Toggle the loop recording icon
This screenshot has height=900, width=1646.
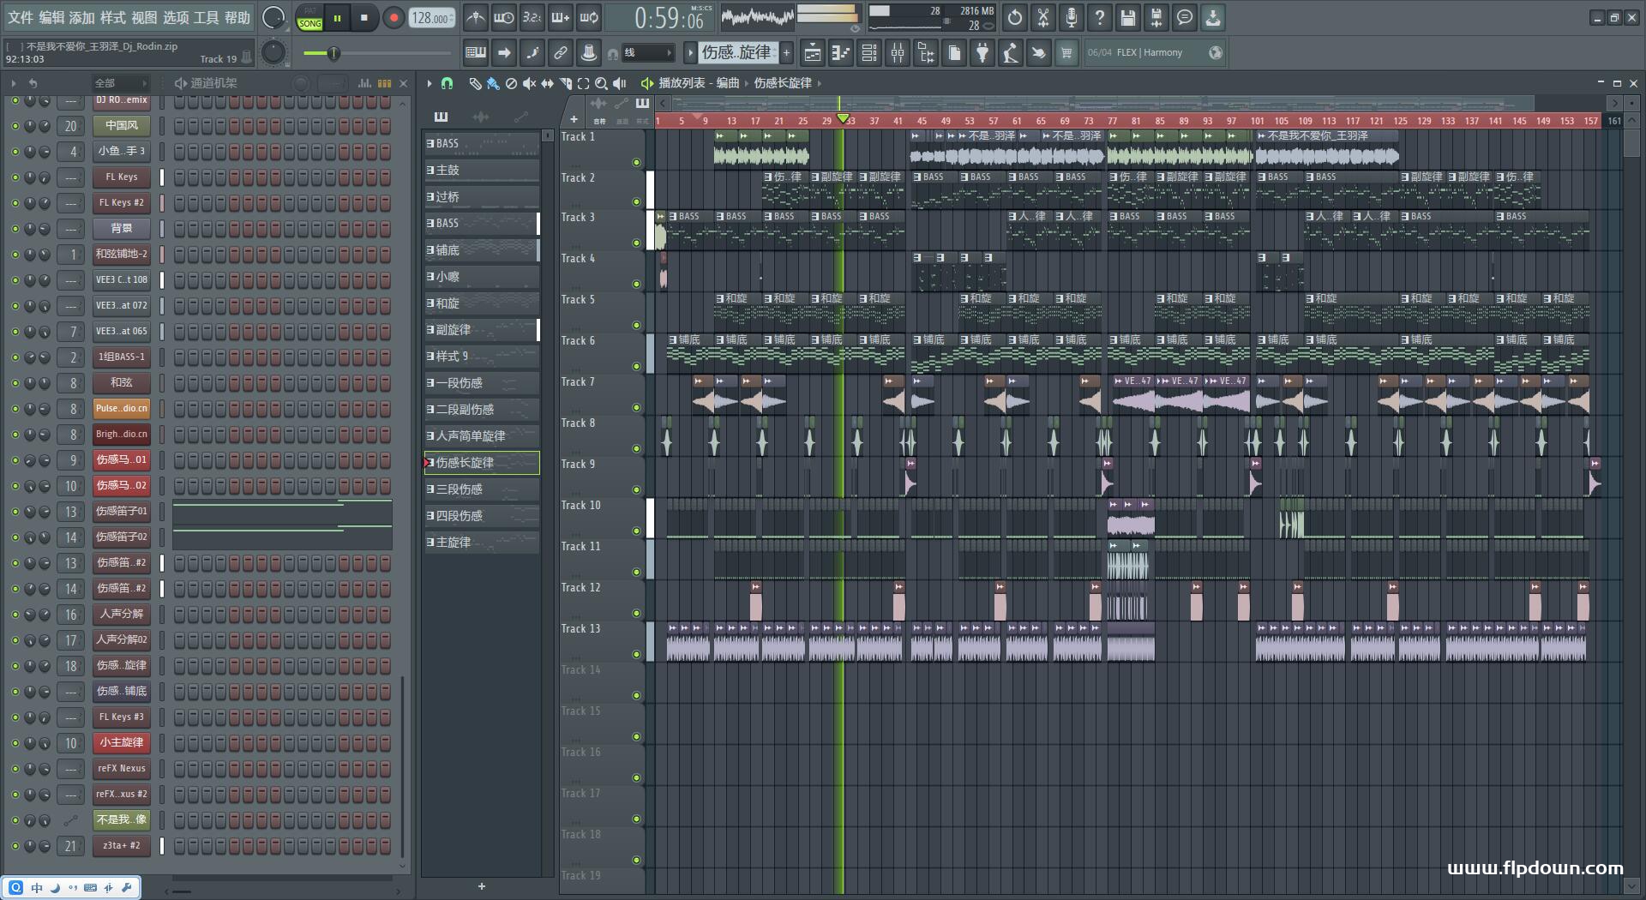589,17
